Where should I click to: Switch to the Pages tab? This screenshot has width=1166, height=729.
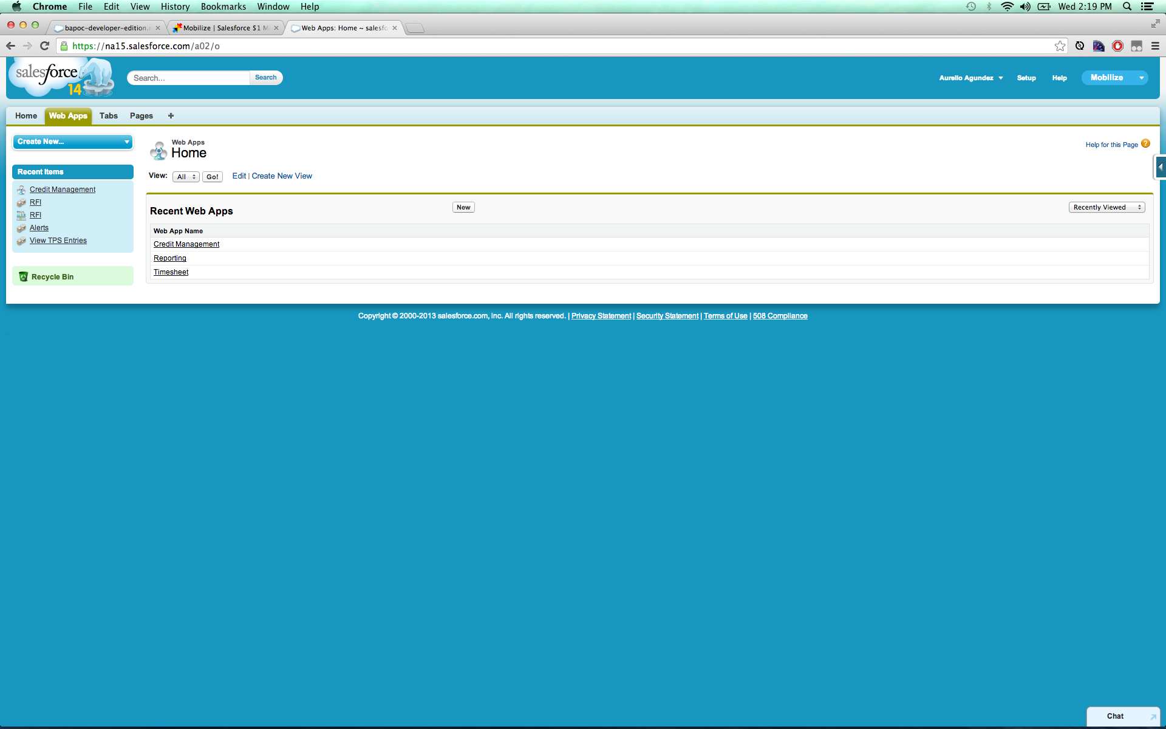coord(141,115)
